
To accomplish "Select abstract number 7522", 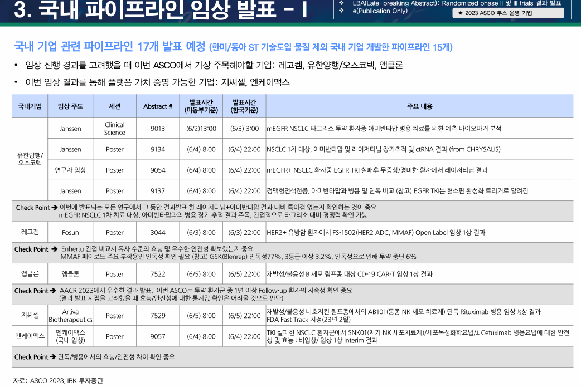I will click(158, 274).
